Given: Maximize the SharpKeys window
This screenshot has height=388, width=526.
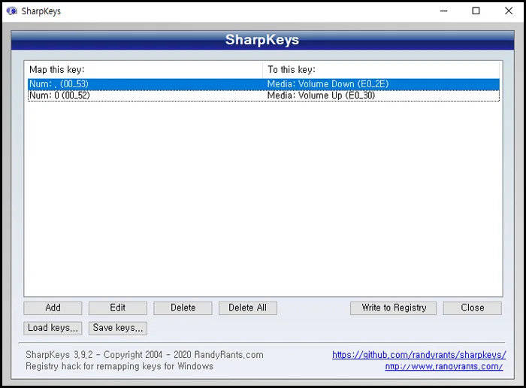Looking at the screenshot, I should [476, 11].
